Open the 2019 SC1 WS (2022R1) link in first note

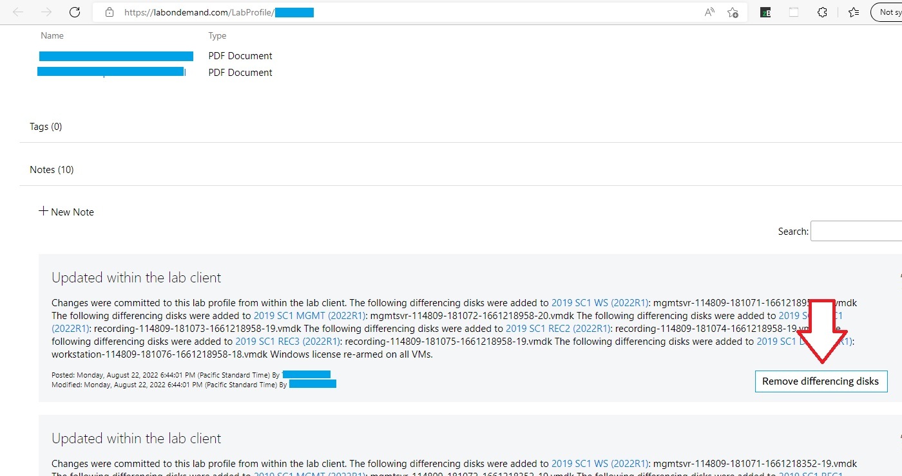(x=599, y=303)
